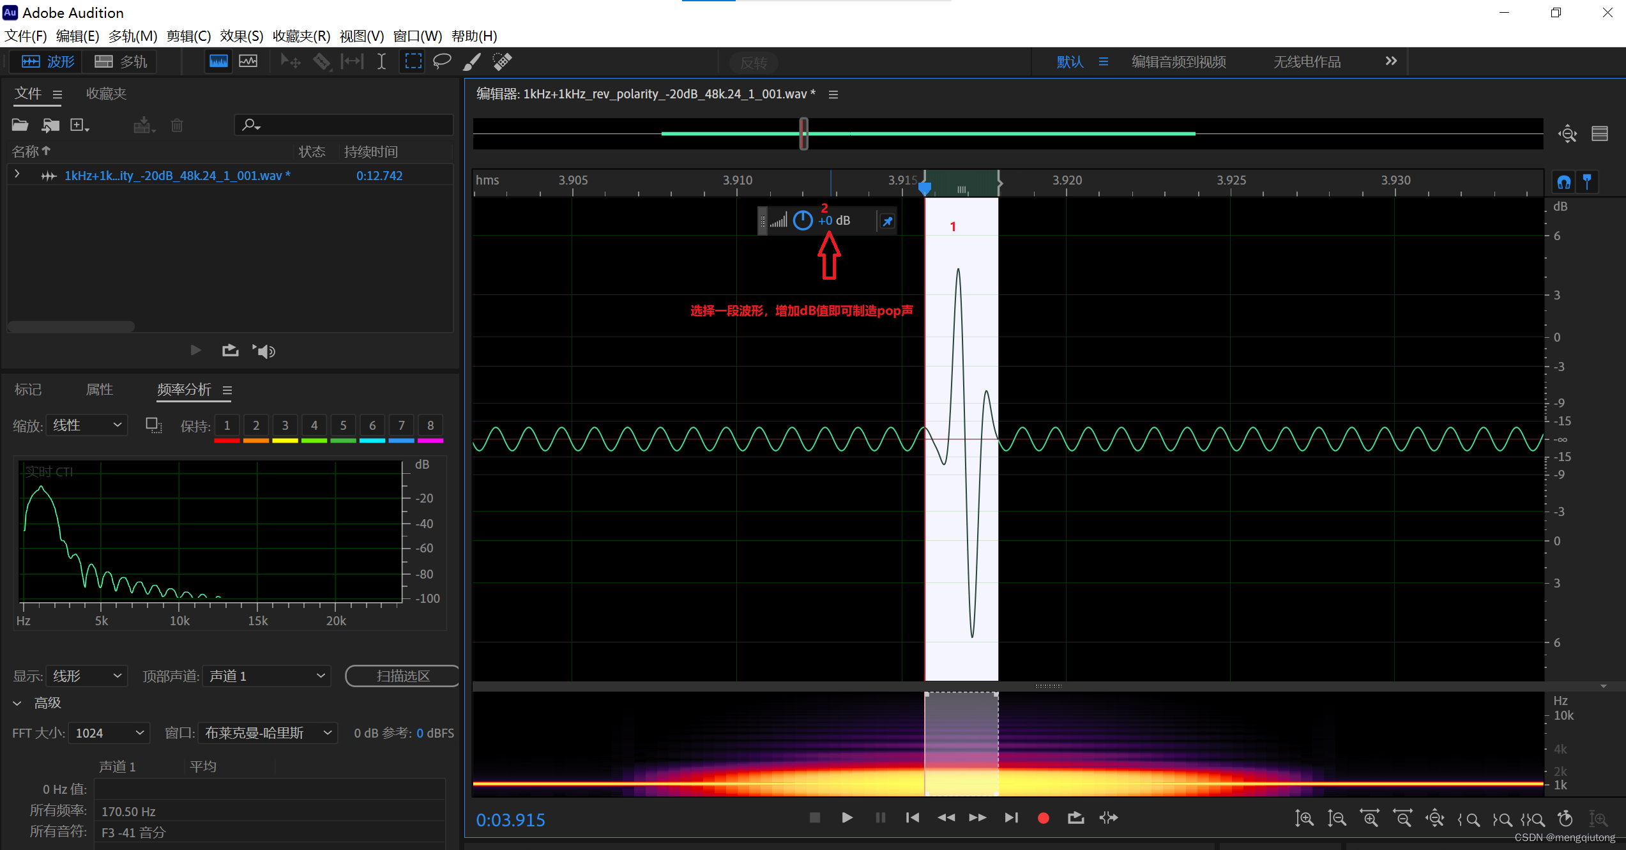Open the 缩放 线性 dropdown

click(x=87, y=425)
